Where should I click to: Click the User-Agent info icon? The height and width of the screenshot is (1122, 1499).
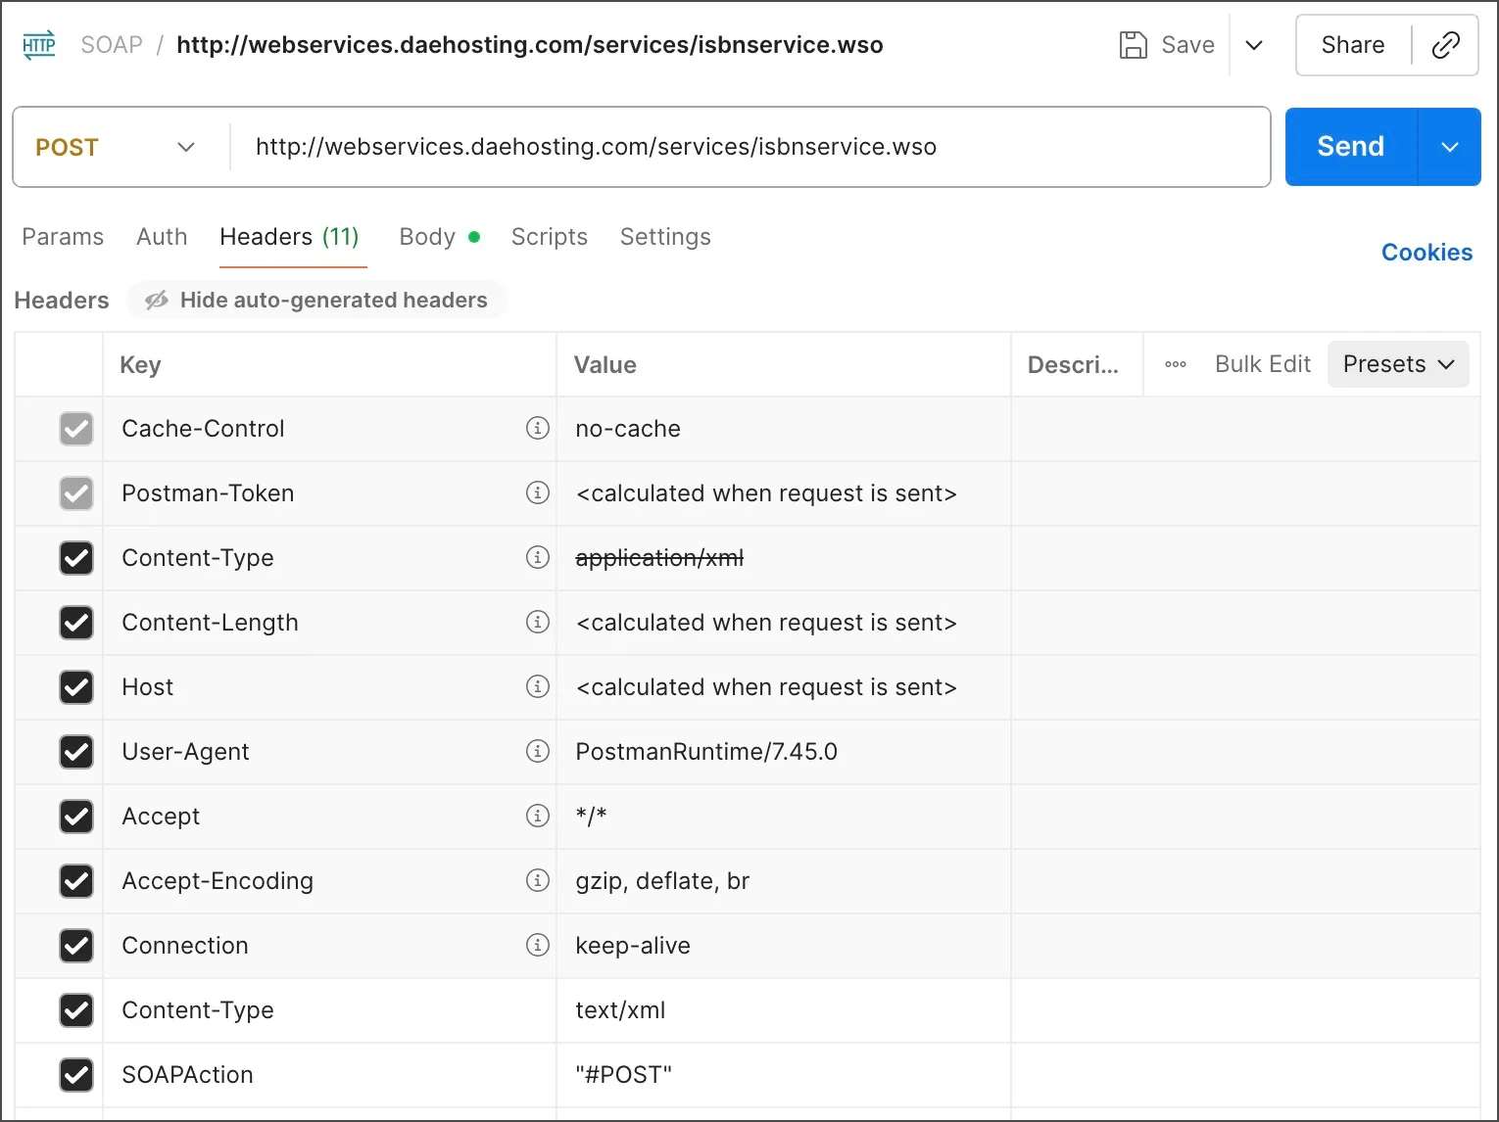[538, 751]
